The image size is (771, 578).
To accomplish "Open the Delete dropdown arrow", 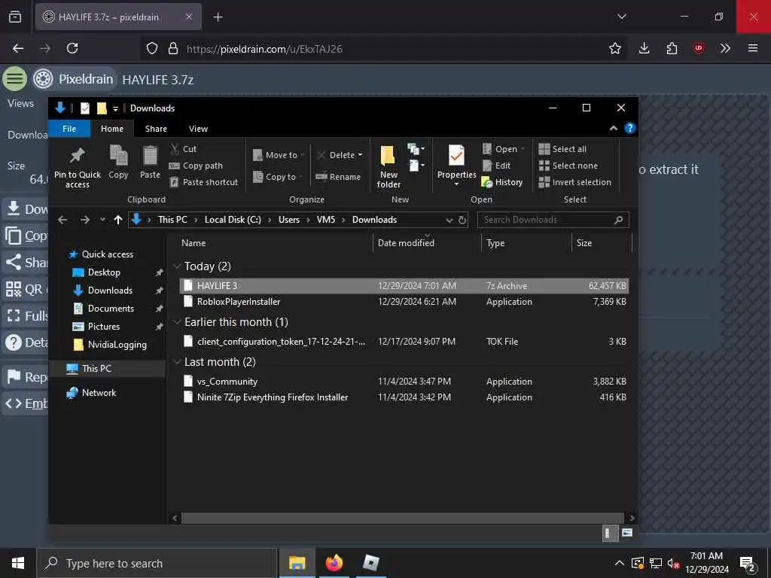I will coord(360,155).
